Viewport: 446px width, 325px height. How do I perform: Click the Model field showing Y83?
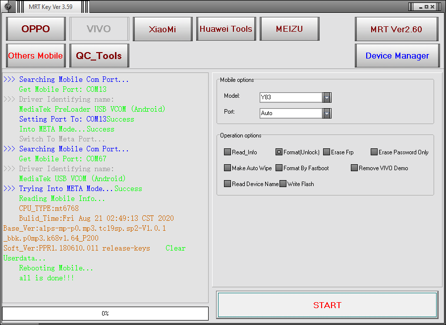(291, 97)
